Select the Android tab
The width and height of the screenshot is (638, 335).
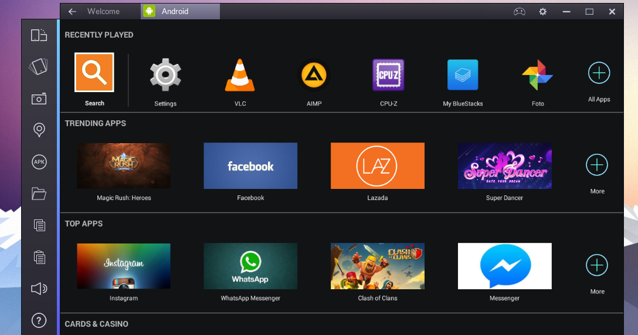(x=180, y=11)
